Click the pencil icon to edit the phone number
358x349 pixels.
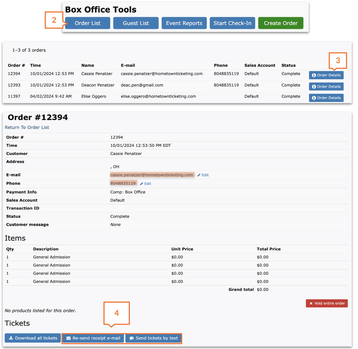coord(142,184)
